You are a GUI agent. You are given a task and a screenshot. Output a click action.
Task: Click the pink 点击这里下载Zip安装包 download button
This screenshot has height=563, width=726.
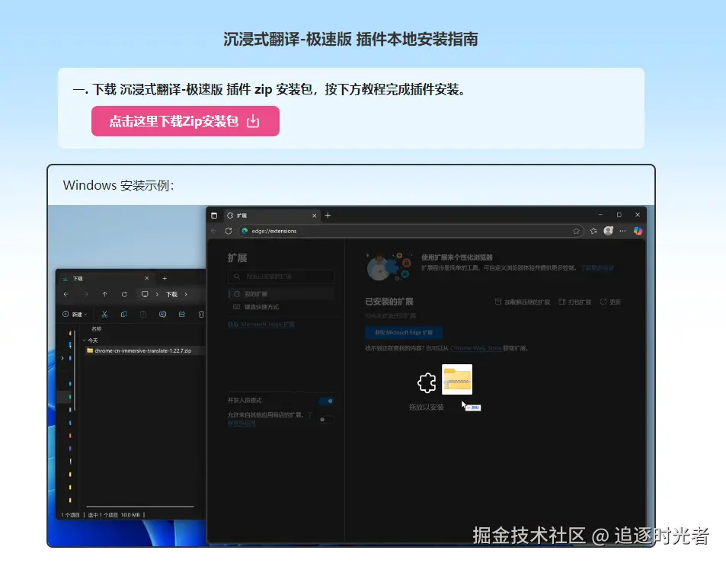(x=185, y=121)
